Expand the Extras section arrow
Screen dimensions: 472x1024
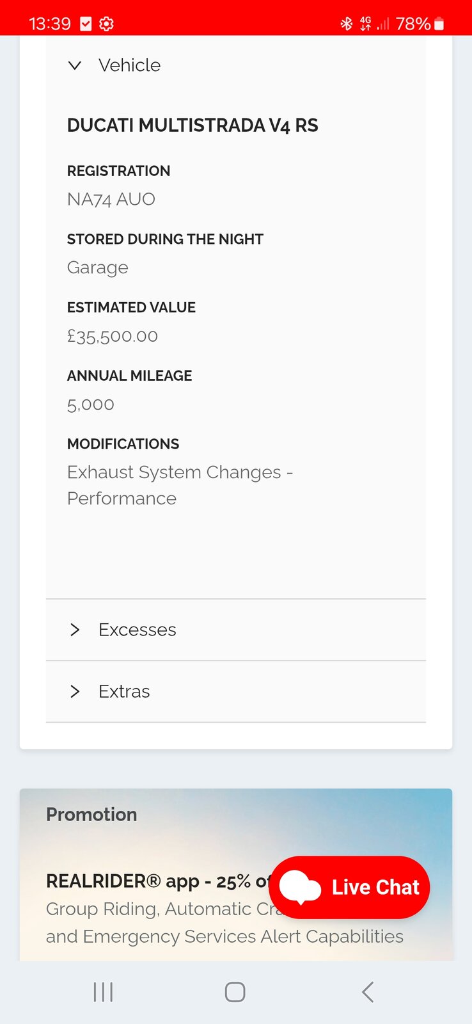pos(75,691)
